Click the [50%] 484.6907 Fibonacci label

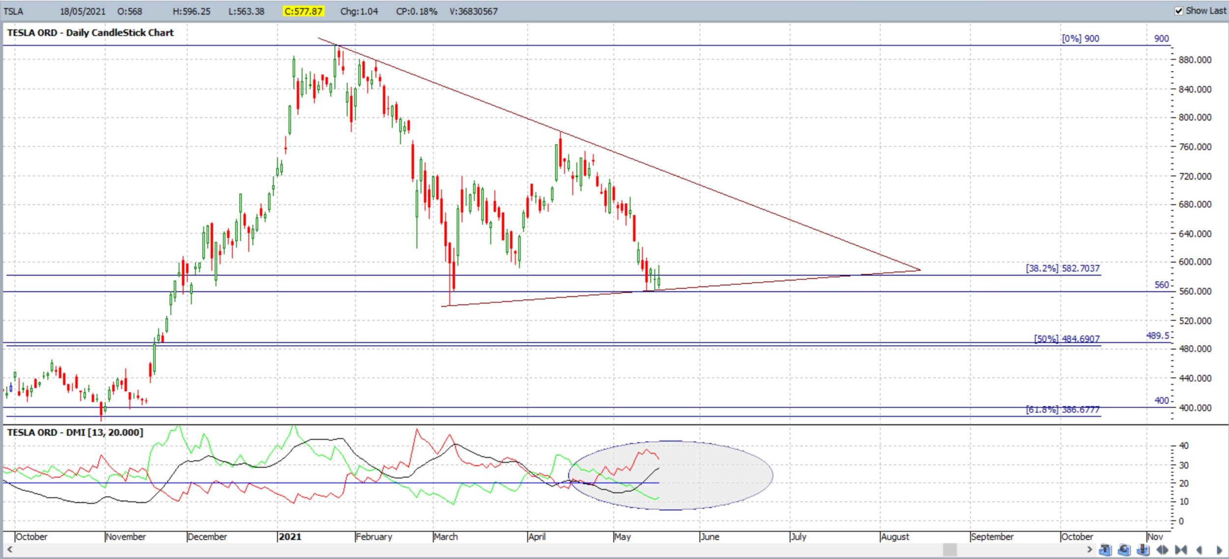(x=1067, y=339)
